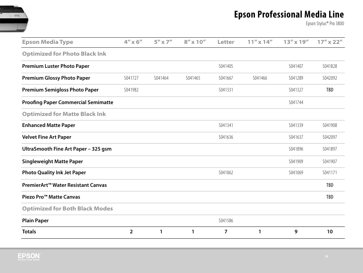The height and width of the screenshot is (273, 363).
Task: Select part number S041405
Action: [226, 66]
